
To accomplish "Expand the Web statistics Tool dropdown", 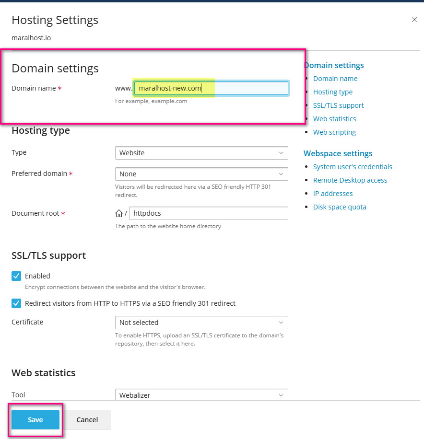I will pos(201,395).
